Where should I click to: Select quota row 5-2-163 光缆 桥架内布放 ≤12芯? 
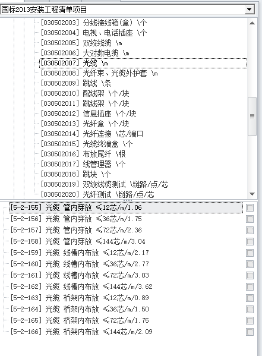[x=80, y=298]
